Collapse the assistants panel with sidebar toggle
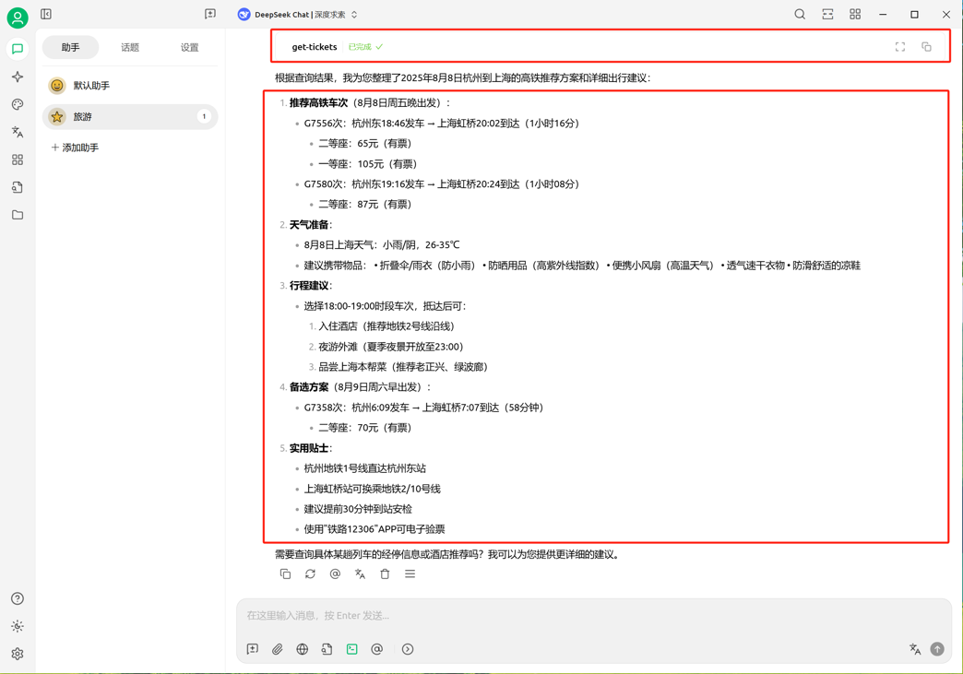Viewport: 963px width, 674px height. (46, 14)
